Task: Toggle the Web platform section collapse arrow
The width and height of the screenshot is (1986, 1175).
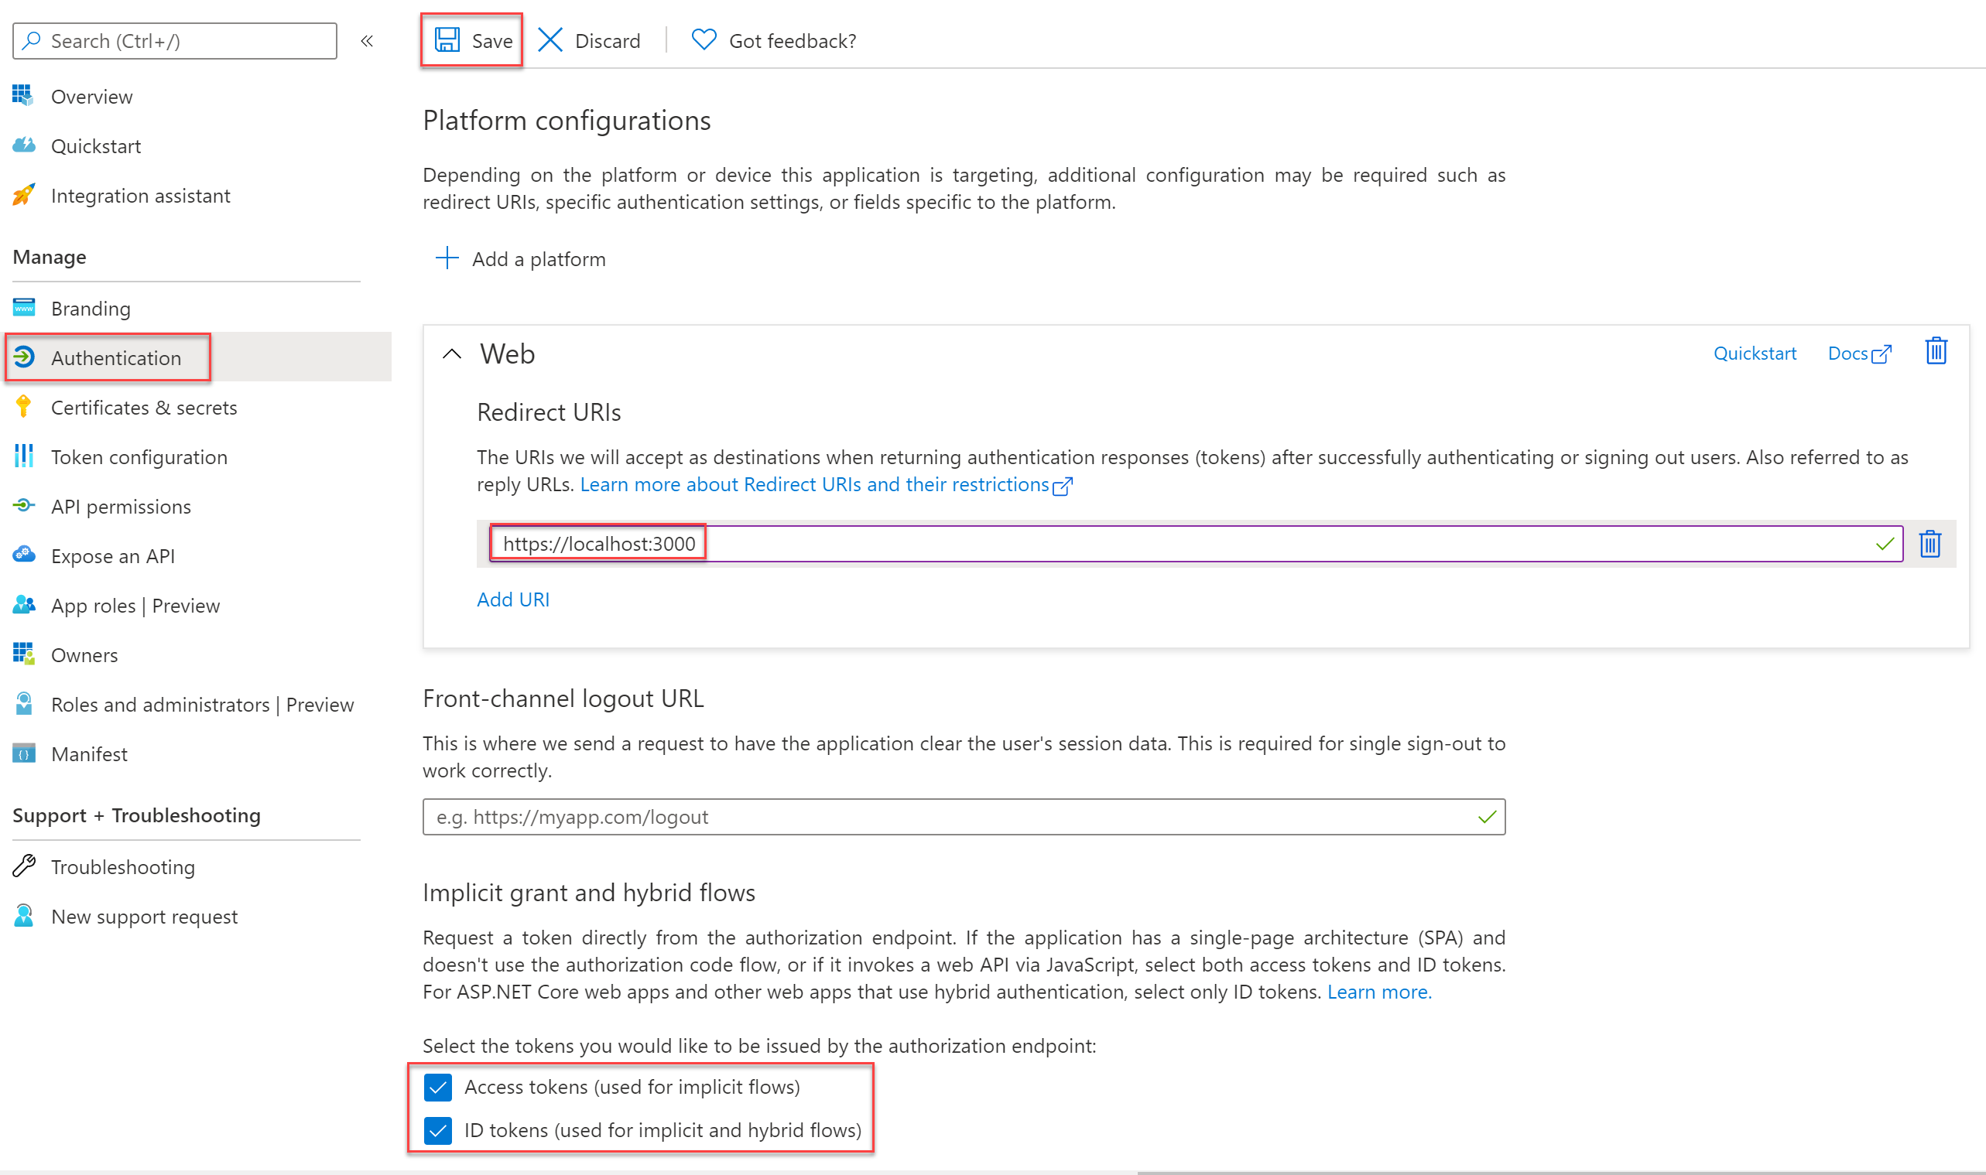Action: click(452, 353)
